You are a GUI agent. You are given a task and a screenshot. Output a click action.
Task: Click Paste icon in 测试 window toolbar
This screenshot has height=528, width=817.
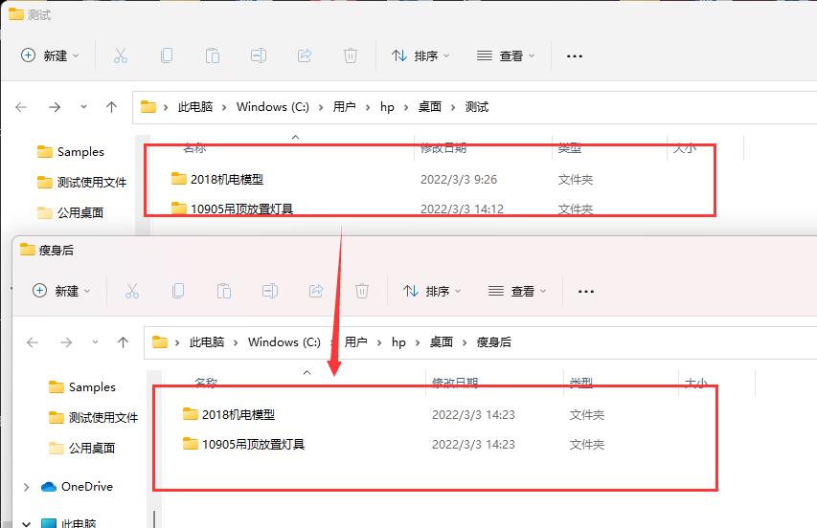[213, 55]
